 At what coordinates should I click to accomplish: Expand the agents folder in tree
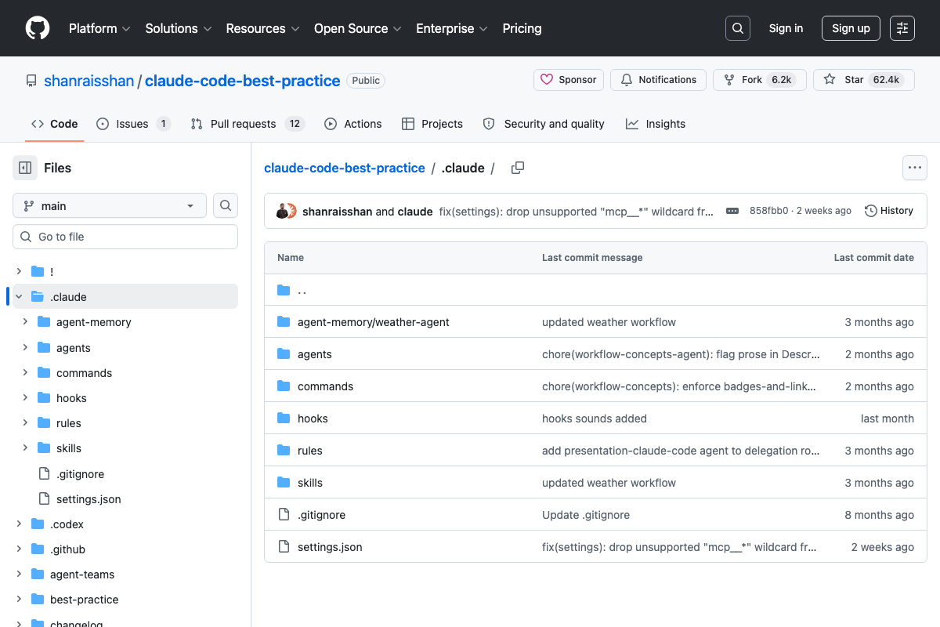pos(25,347)
